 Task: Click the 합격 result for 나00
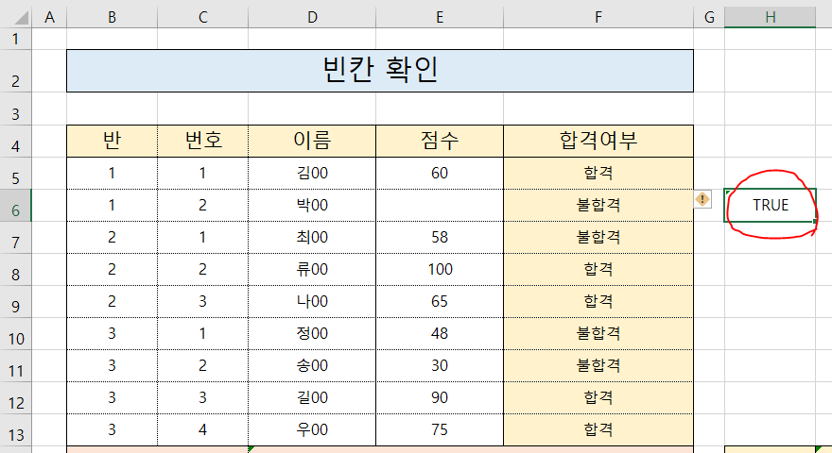[x=598, y=301]
